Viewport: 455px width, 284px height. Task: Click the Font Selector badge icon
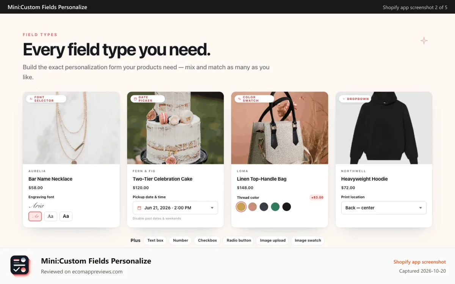tap(31, 99)
